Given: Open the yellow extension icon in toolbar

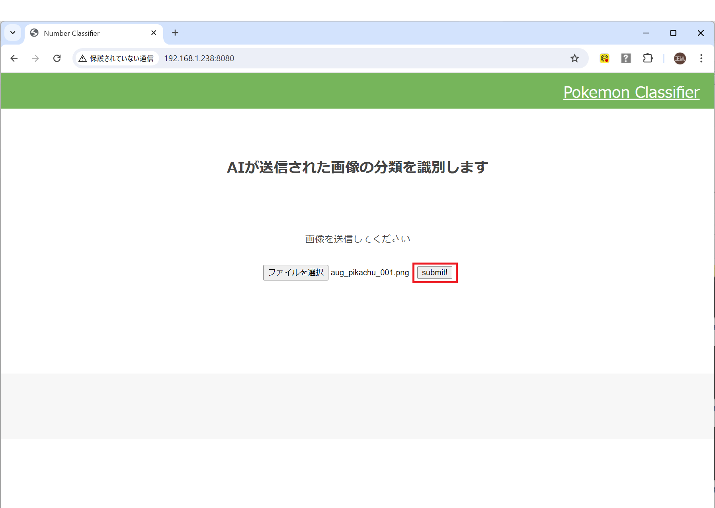Looking at the screenshot, I should 604,58.
